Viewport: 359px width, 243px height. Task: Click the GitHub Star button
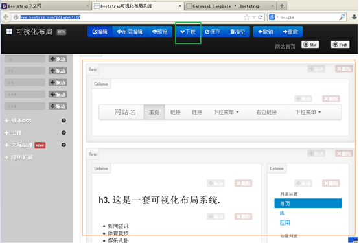click(310, 45)
